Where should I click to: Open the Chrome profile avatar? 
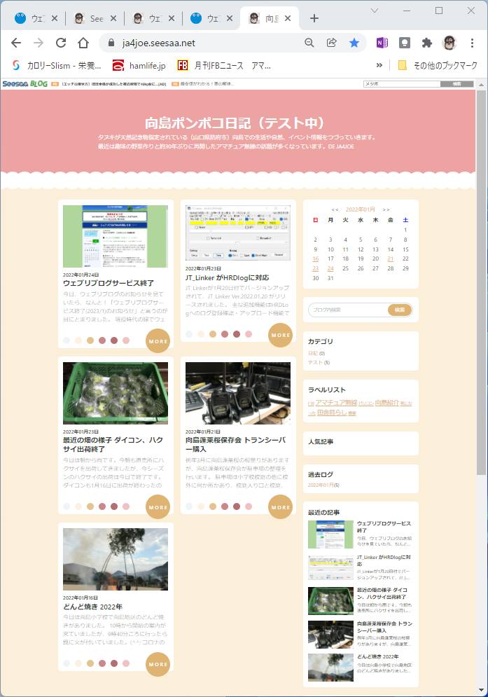click(449, 43)
